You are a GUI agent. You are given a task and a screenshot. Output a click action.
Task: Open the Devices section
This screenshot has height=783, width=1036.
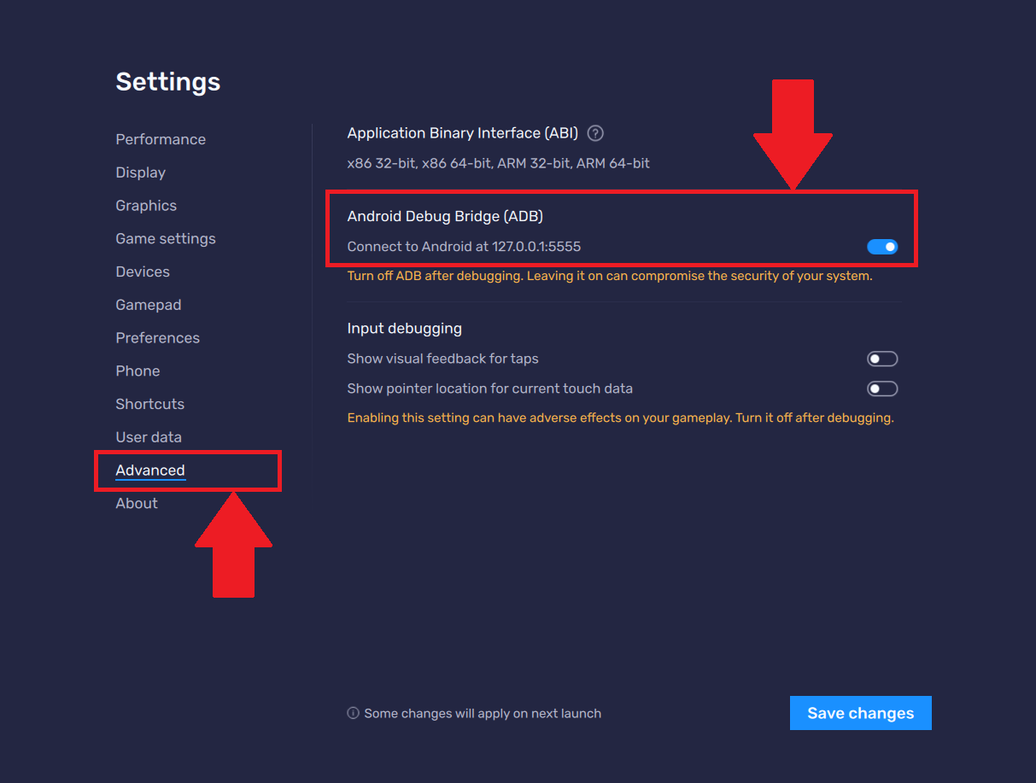[x=143, y=272]
